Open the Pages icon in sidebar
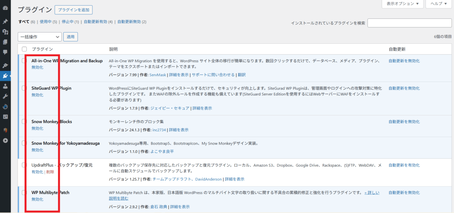This screenshot has width=454, height=213. [x=5, y=42]
